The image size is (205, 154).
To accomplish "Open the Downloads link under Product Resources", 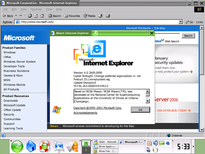I will coord(11,101).
